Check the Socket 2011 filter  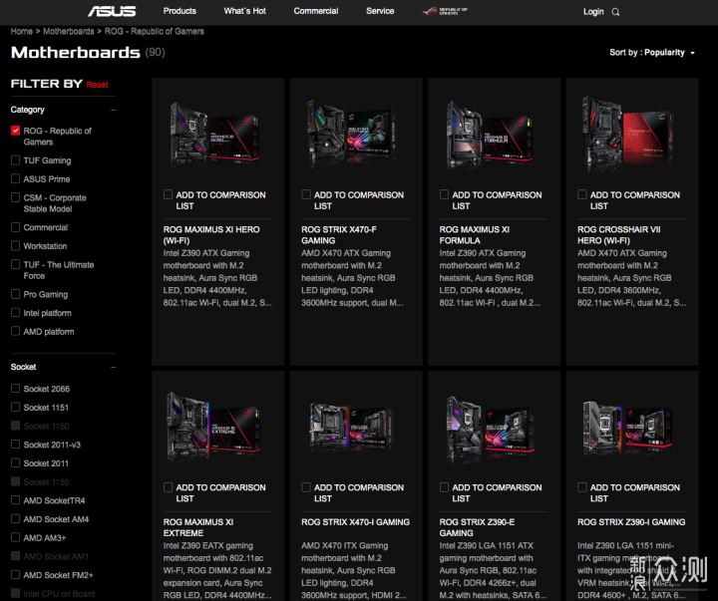tap(16, 462)
